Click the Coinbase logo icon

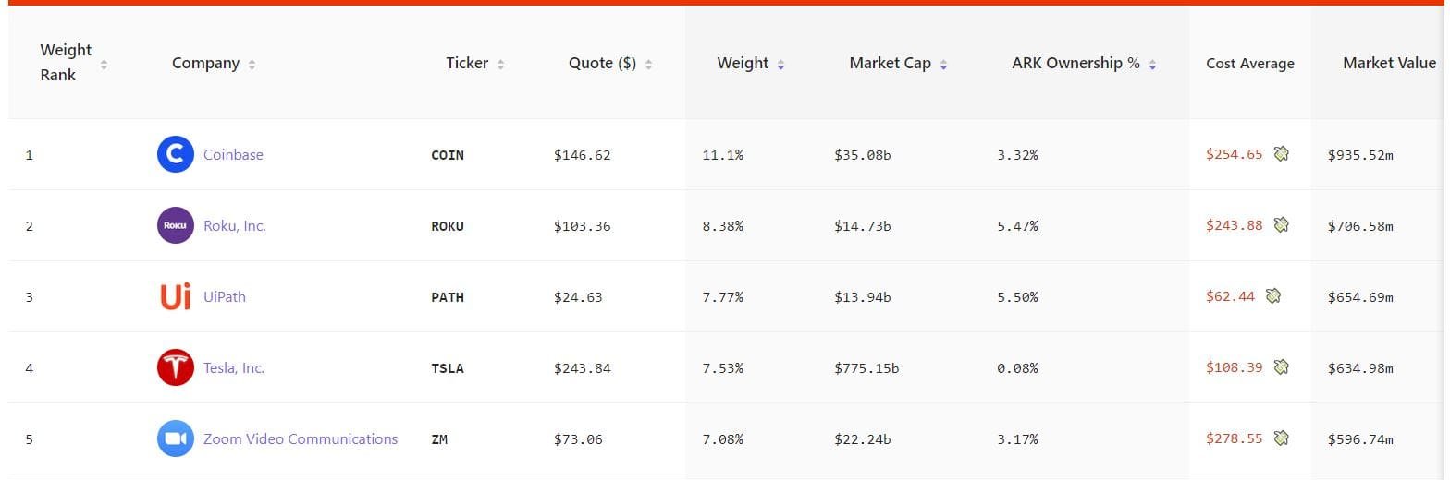point(176,154)
